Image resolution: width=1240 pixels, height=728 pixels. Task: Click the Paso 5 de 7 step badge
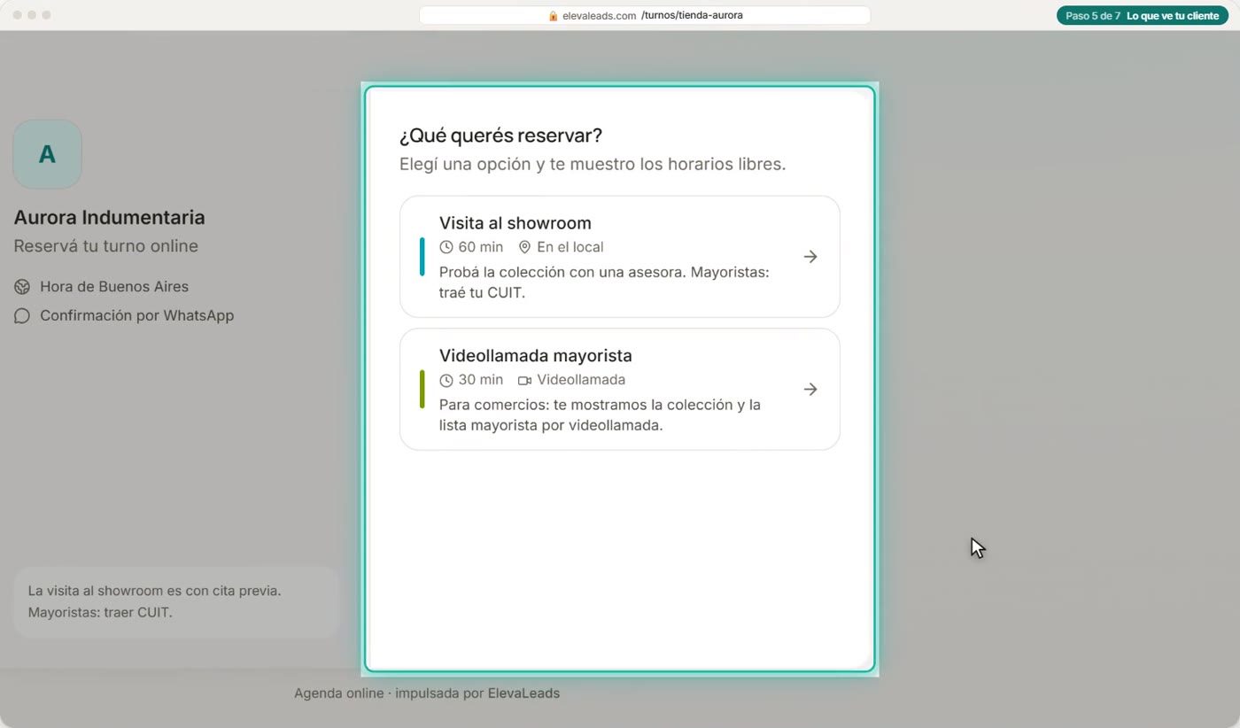(1143, 16)
